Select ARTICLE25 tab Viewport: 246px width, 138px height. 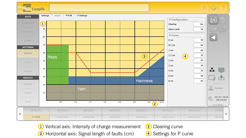[62, 111]
